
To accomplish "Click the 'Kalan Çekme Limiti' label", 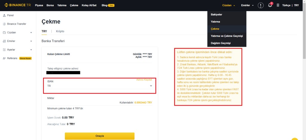I will 59,54.
